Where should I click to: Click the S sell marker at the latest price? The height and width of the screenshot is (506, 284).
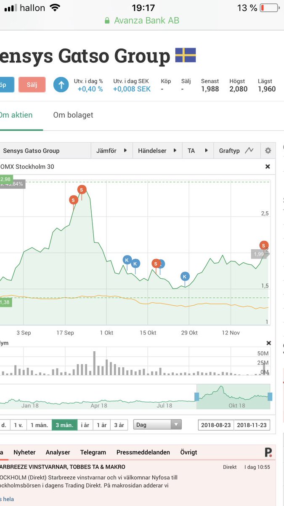264,245
